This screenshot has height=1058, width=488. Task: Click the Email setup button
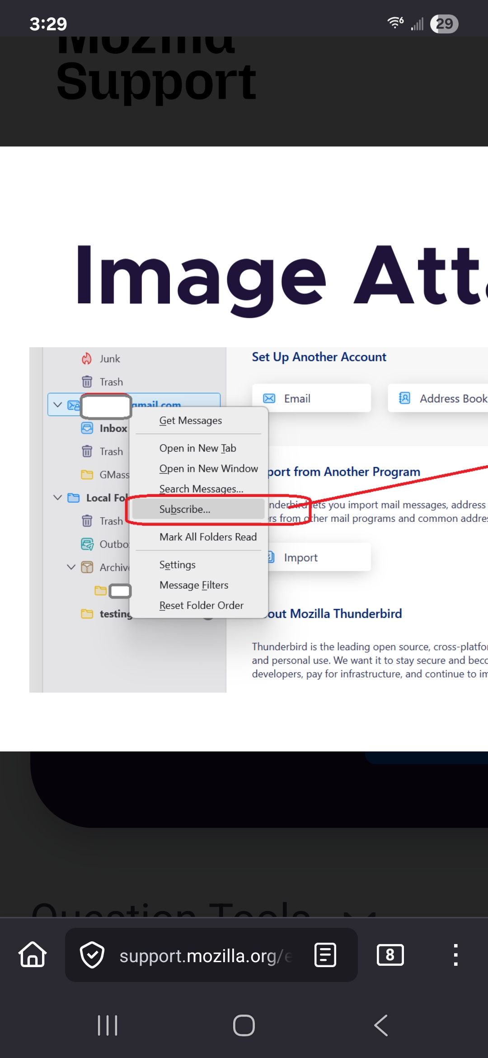(311, 398)
